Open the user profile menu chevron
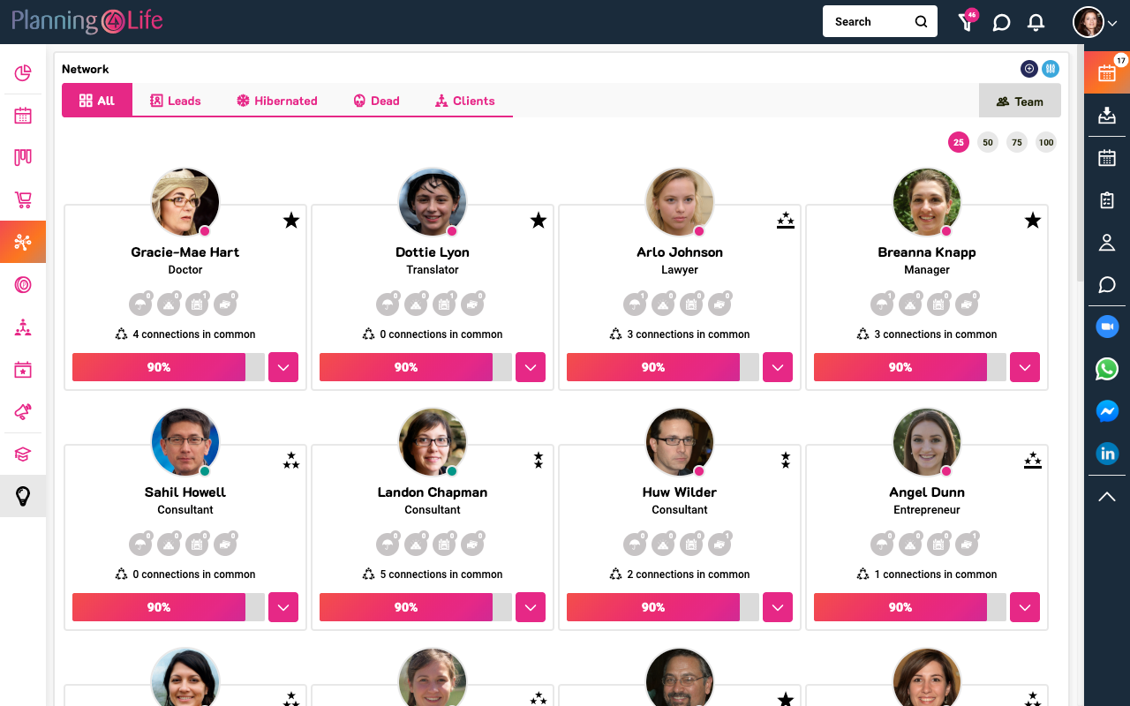 click(1112, 24)
